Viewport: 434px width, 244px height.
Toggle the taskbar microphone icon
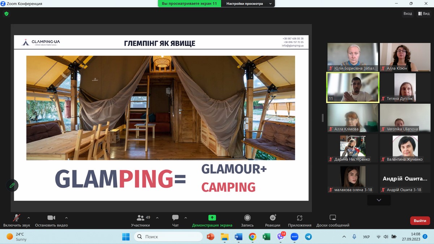tap(354, 237)
